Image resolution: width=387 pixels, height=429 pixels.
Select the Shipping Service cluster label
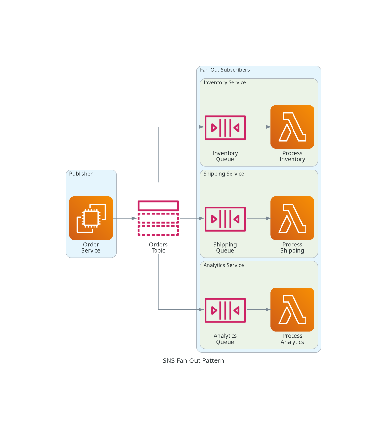(x=224, y=174)
